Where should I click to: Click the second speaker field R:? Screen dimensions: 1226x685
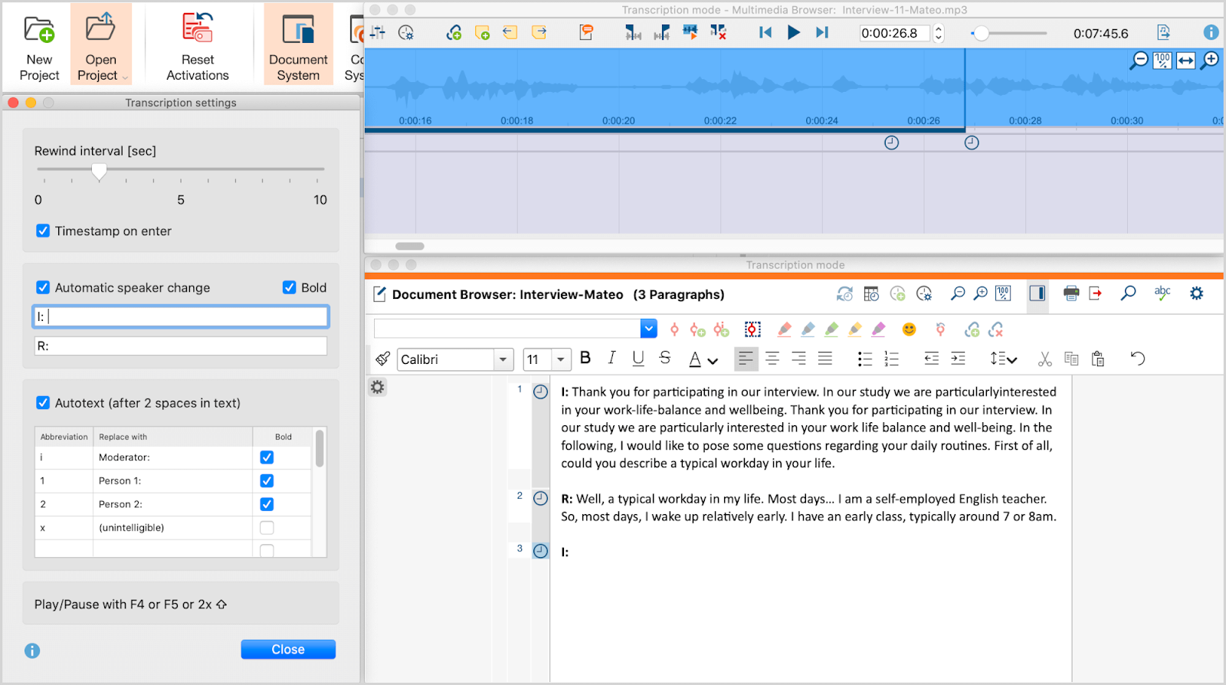tap(181, 346)
